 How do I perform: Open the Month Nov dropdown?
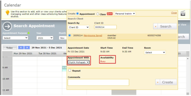click(x=63, y=38)
